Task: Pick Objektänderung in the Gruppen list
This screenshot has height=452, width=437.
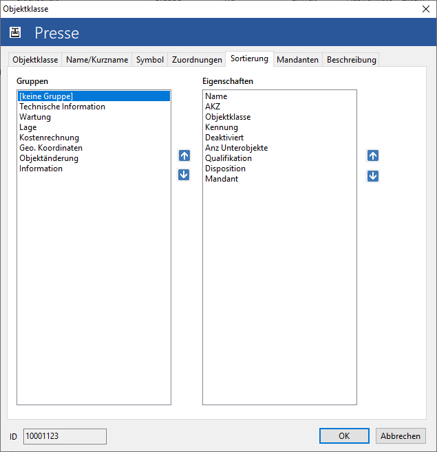Action: (x=94, y=158)
